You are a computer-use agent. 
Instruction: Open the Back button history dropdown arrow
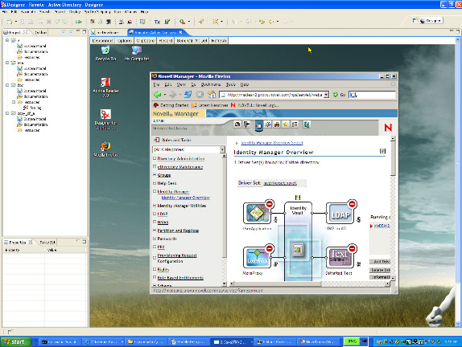click(x=165, y=95)
